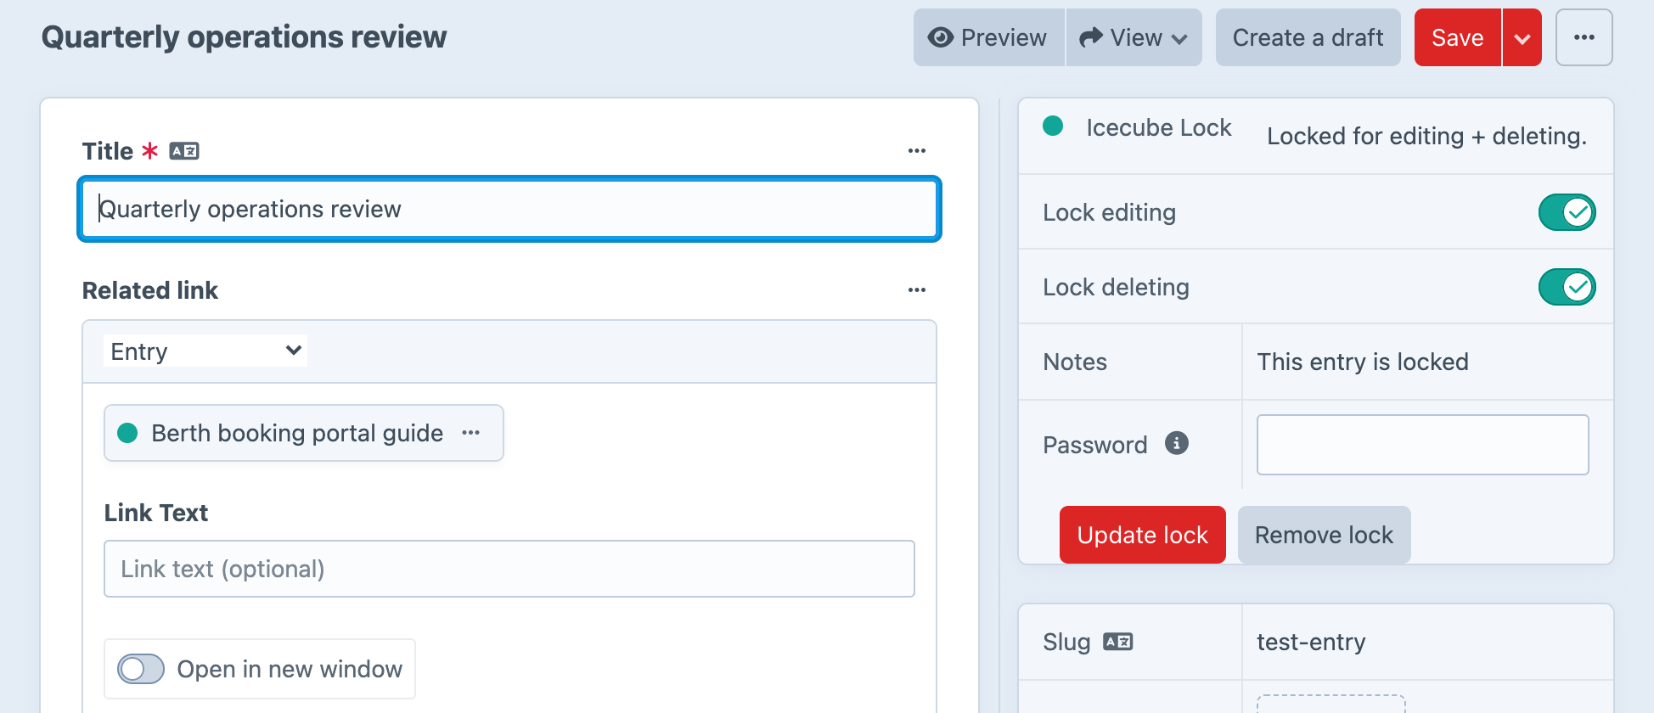1654x713 pixels.
Task: Click the Icecube Lock status dot
Action: 1053,126
